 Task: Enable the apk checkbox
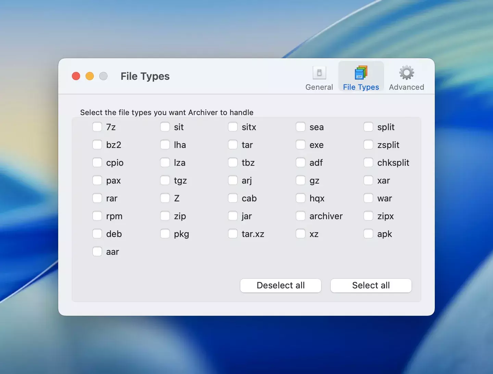(368, 234)
